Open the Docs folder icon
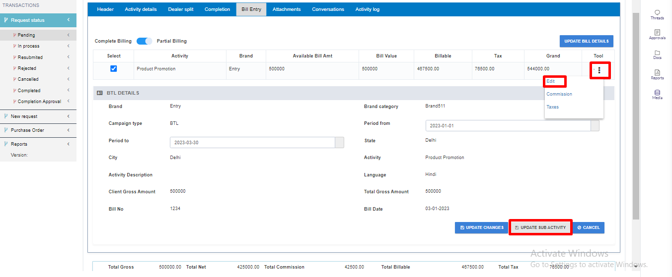Viewport: 672px width, 277px height. (657, 53)
